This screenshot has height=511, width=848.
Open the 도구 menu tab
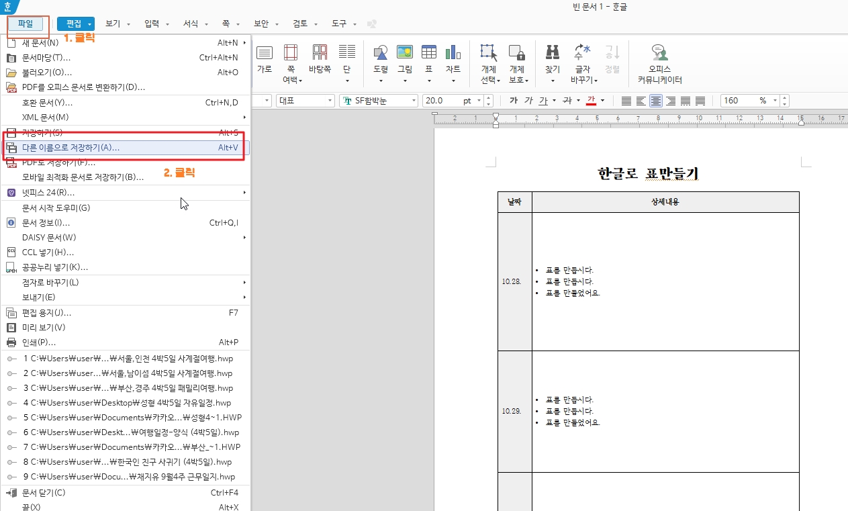click(338, 24)
